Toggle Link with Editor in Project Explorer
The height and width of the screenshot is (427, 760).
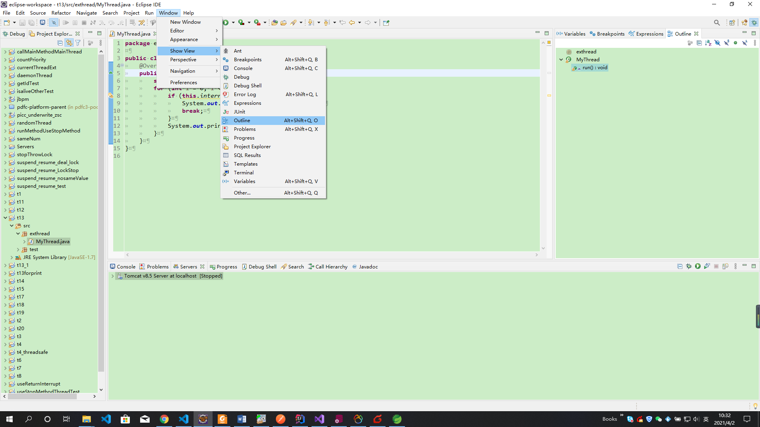[69, 43]
